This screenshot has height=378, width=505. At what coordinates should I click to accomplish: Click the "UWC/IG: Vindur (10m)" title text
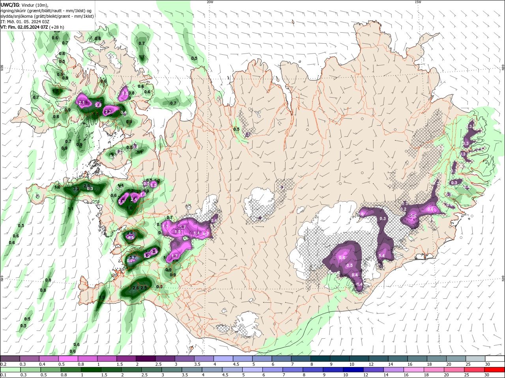[x=24, y=5]
